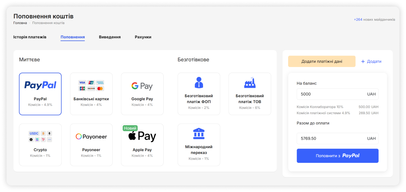Click the Payoneer label text
This screenshot has width=406, height=192.
(91, 150)
